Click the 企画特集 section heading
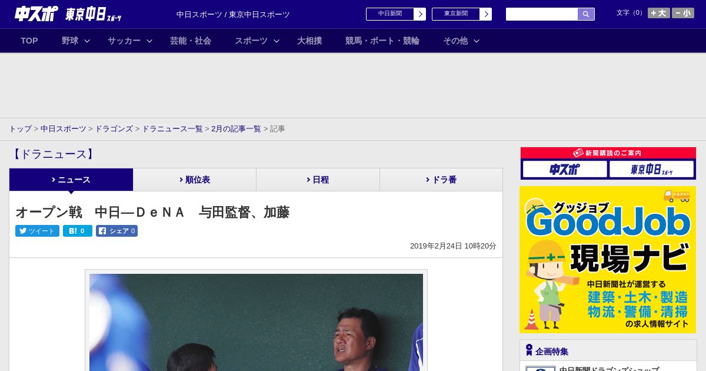706x371 pixels. pos(552,352)
